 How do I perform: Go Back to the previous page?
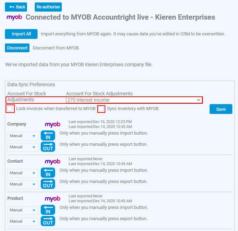(x=16, y=7)
